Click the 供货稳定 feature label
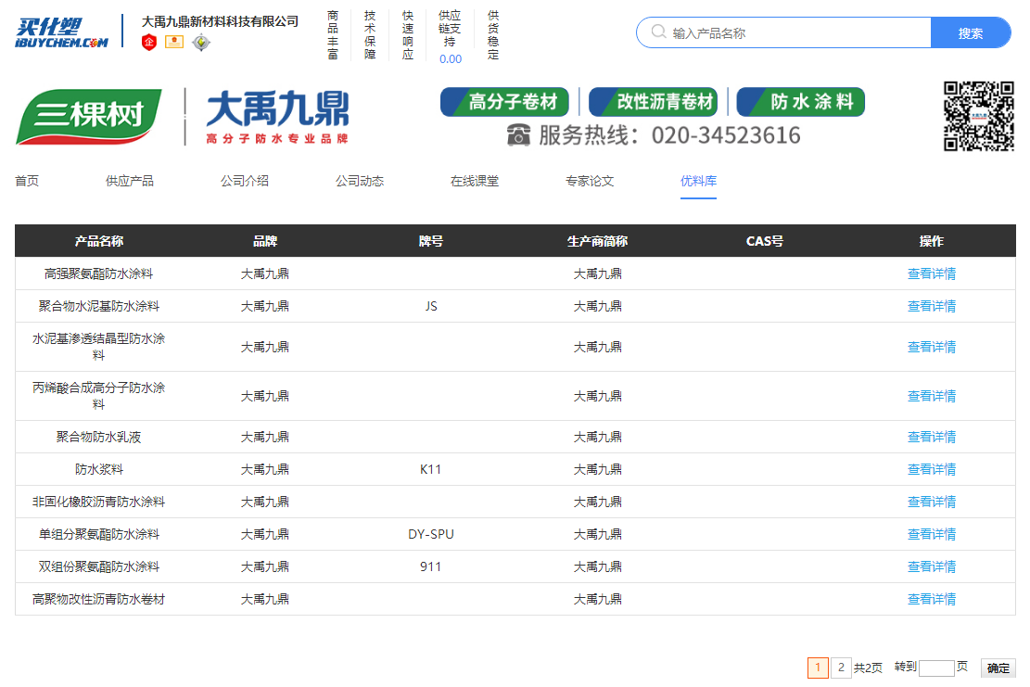This screenshot has height=687, width=1030. coord(493,35)
